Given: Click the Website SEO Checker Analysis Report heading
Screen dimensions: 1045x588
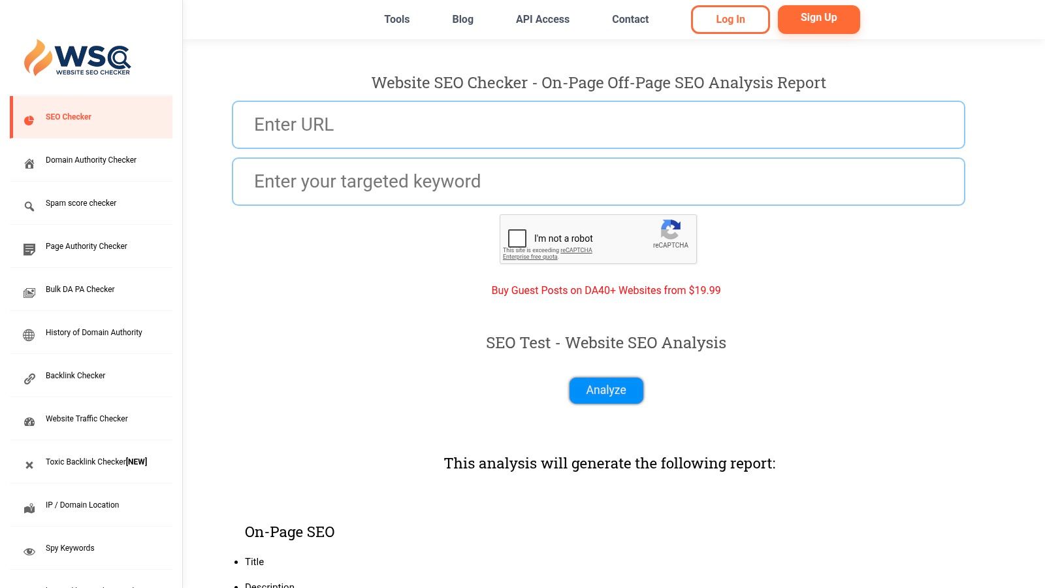Looking at the screenshot, I should [x=598, y=83].
